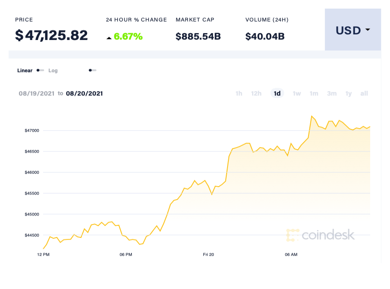Select the 1y timeframe

[349, 93]
